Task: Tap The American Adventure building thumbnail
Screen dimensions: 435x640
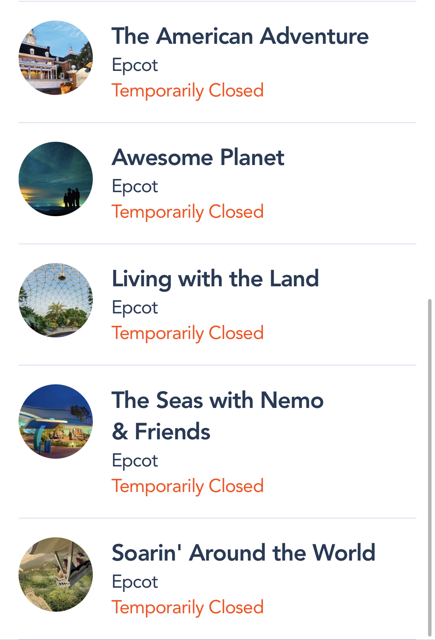Action: (x=56, y=58)
